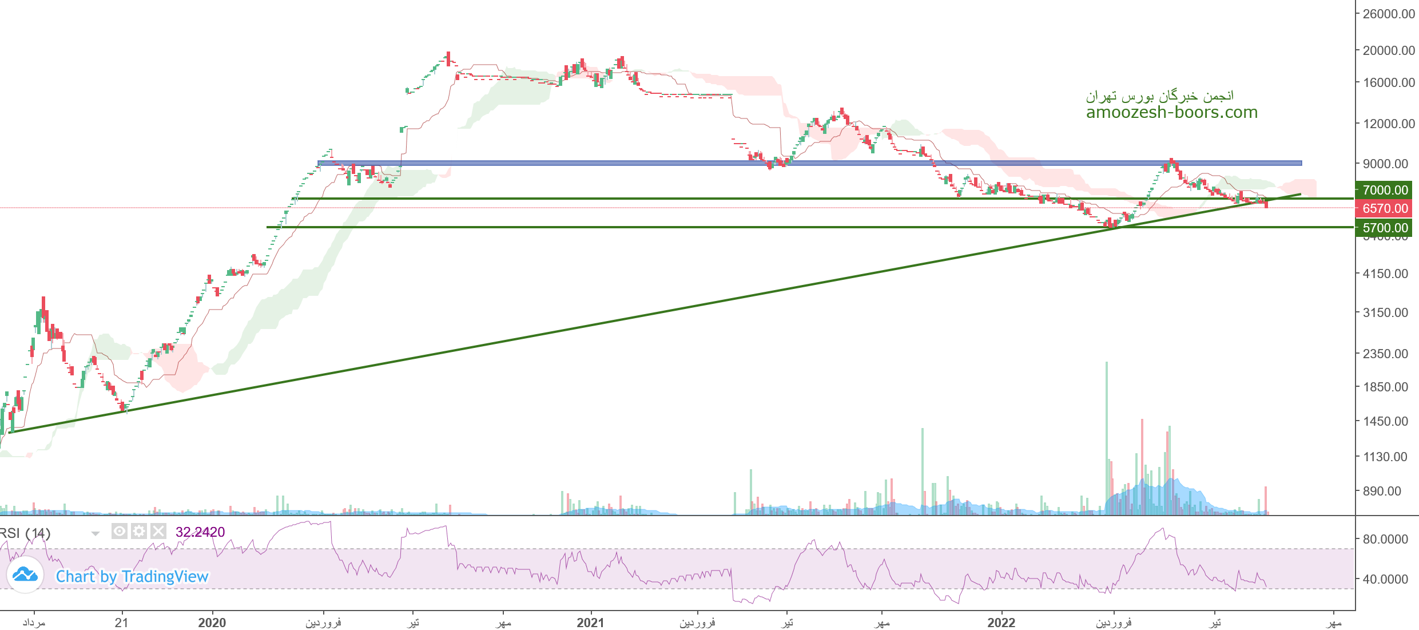Open the Chart by TradingView link
The width and height of the screenshot is (1419, 630).
point(132,576)
